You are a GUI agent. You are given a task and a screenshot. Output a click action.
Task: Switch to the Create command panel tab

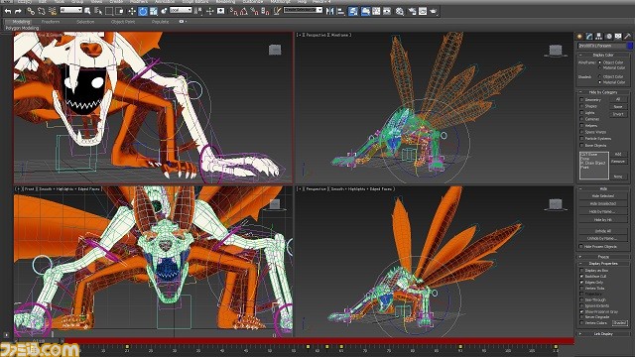[579, 37]
